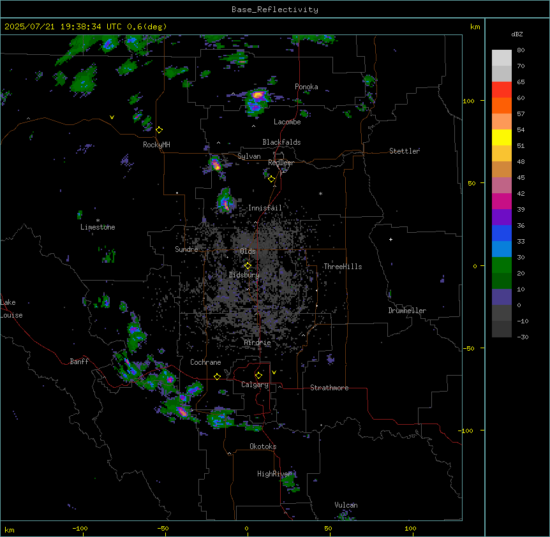Pick the magenta 39-42 dBZ legend swatch
Screen dimensions: 550x537
502,201
